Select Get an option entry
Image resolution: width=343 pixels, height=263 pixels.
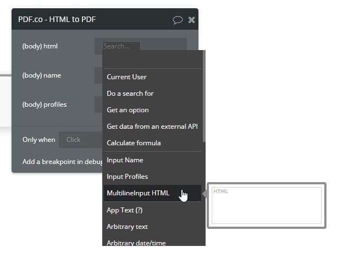128,110
